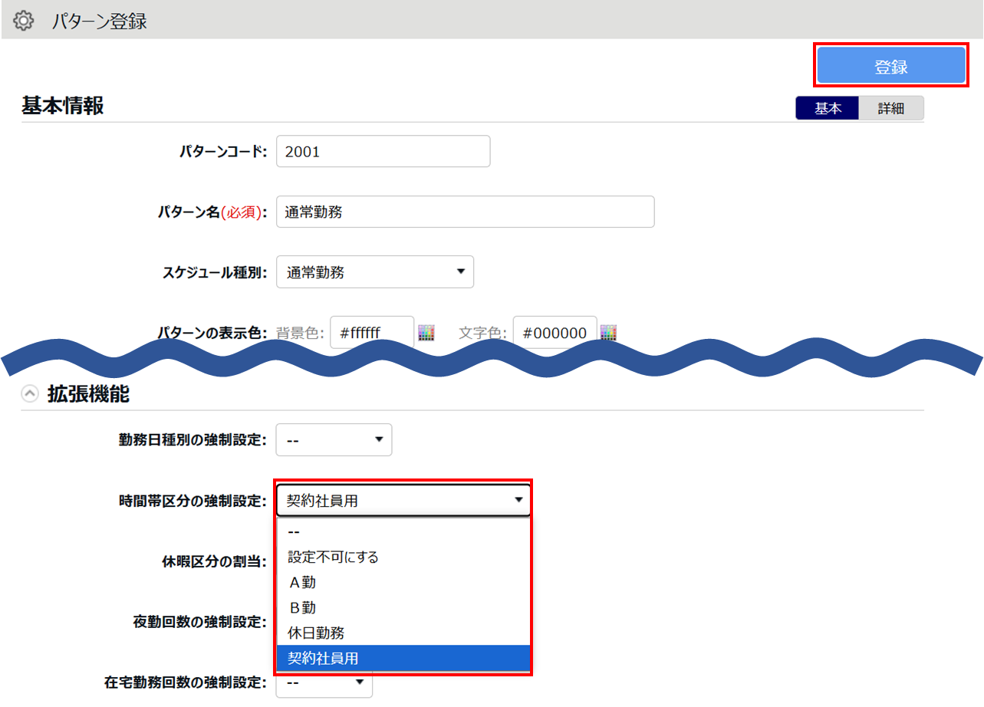Close the 時間帯区分の強制設定 dropdown
984x707 pixels.
pos(403,501)
